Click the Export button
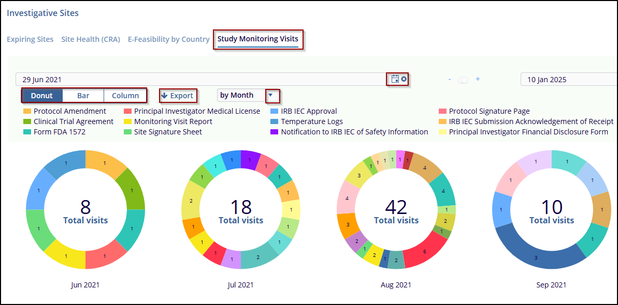 click(x=178, y=96)
